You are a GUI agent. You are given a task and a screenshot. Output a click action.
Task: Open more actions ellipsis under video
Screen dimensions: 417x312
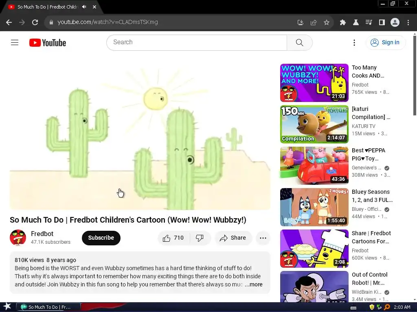(x=263, y=238)
